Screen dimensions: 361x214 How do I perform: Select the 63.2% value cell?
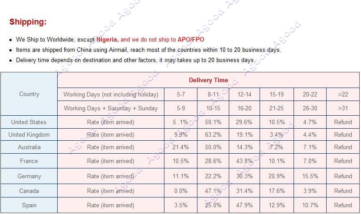coord(213,134)
